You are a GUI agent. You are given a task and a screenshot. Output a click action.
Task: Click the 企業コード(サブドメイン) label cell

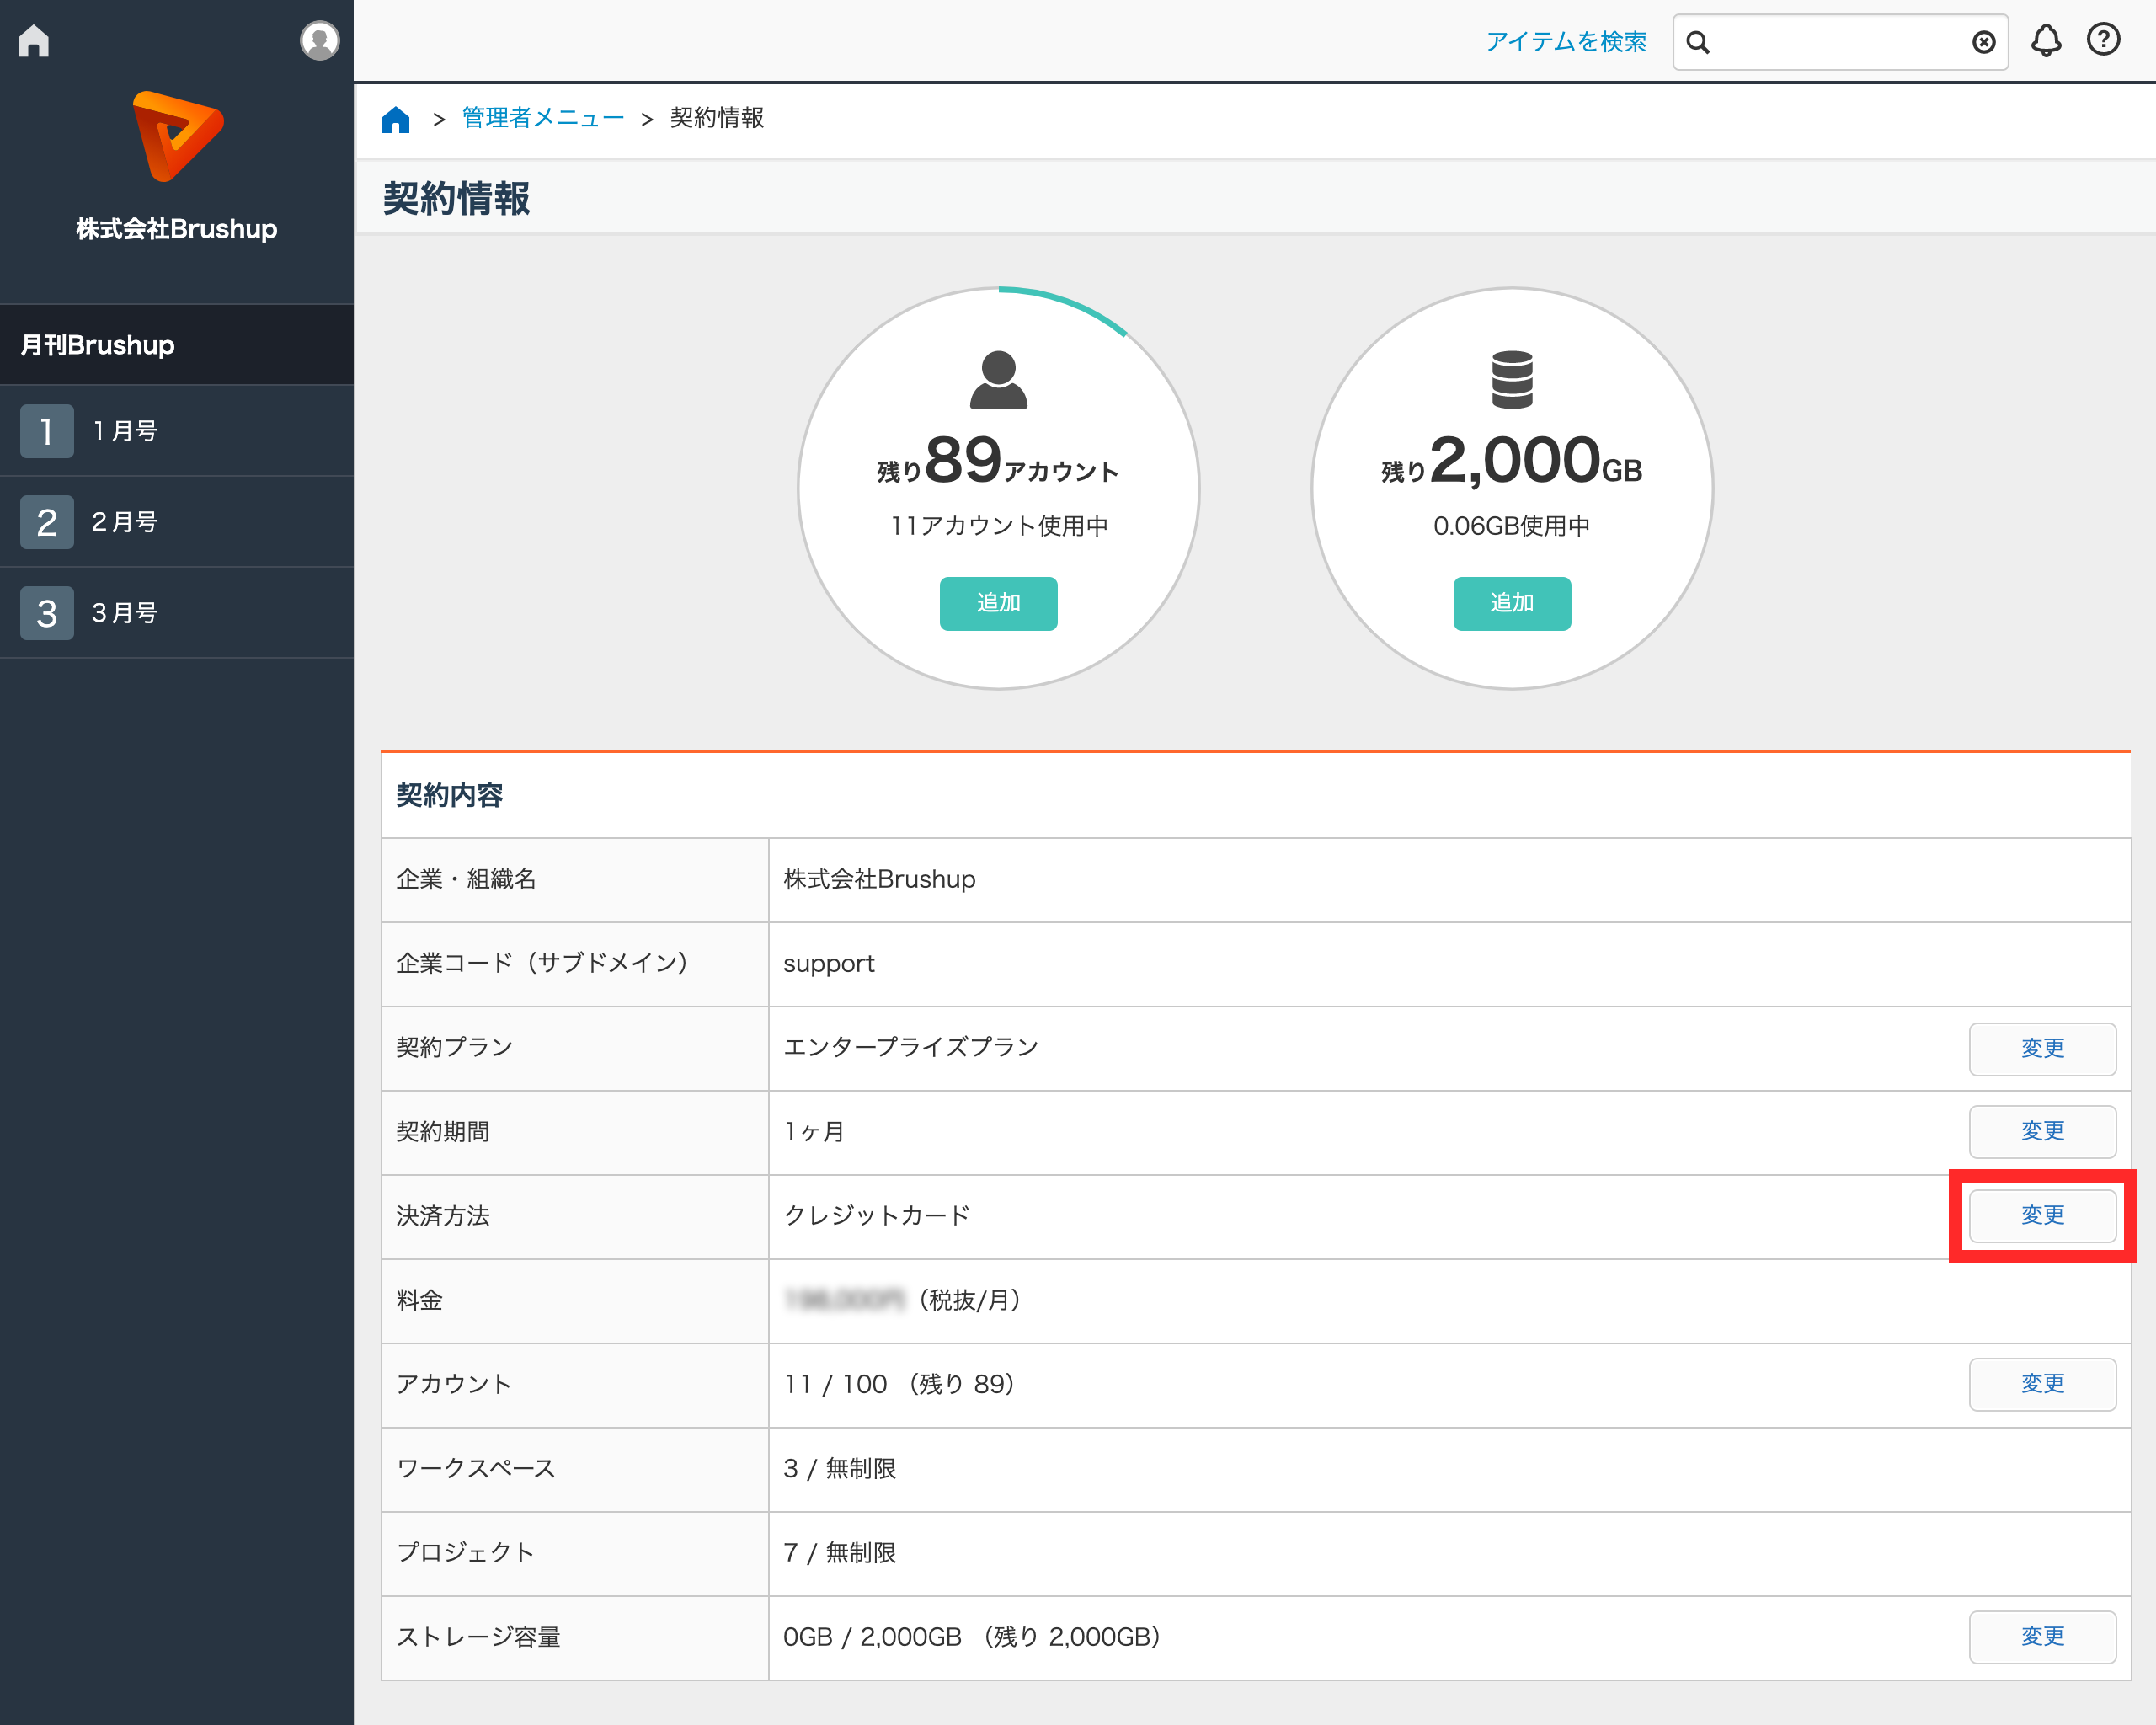click(x=575, y=964)
